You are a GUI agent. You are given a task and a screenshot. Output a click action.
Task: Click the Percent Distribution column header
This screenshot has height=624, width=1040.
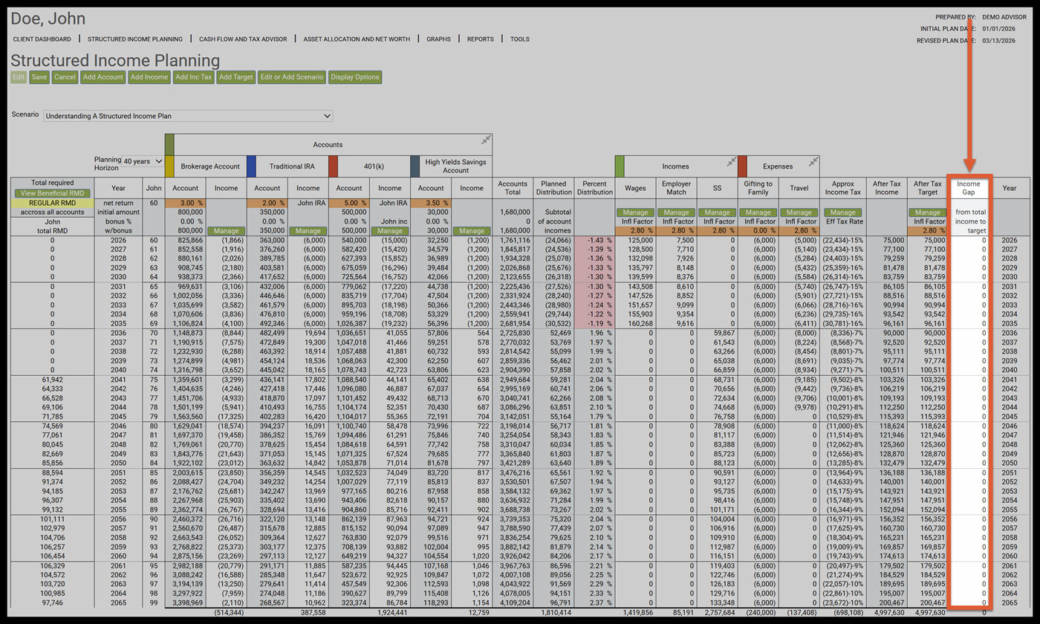click(x=595, y=188)
